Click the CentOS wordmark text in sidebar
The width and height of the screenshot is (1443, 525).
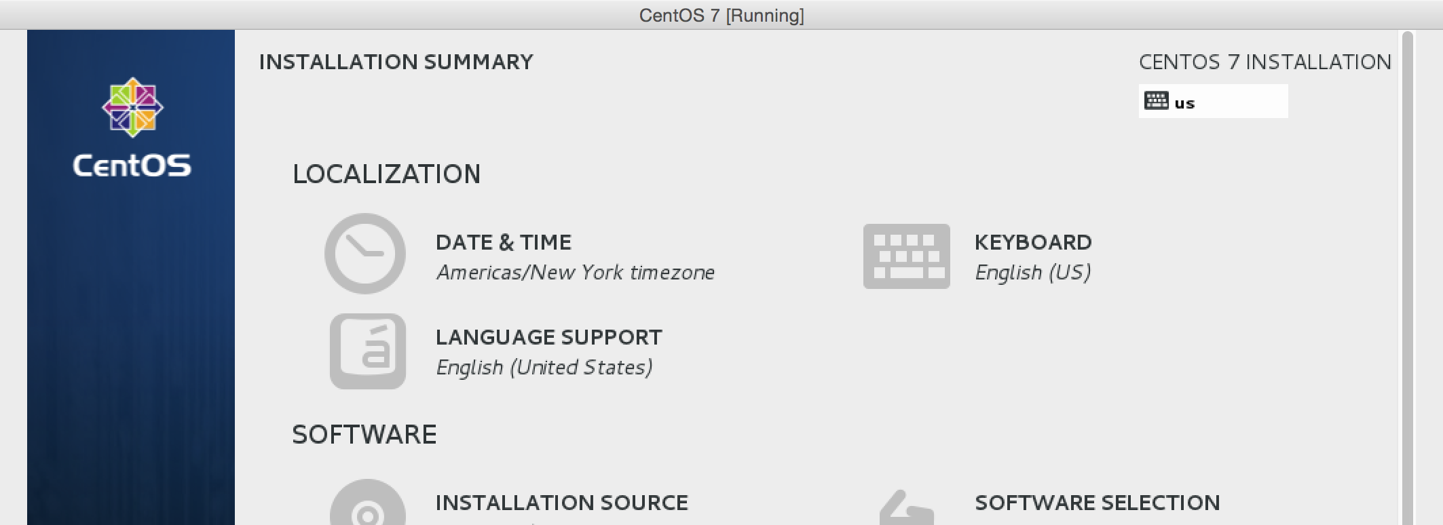coord(132,166)
